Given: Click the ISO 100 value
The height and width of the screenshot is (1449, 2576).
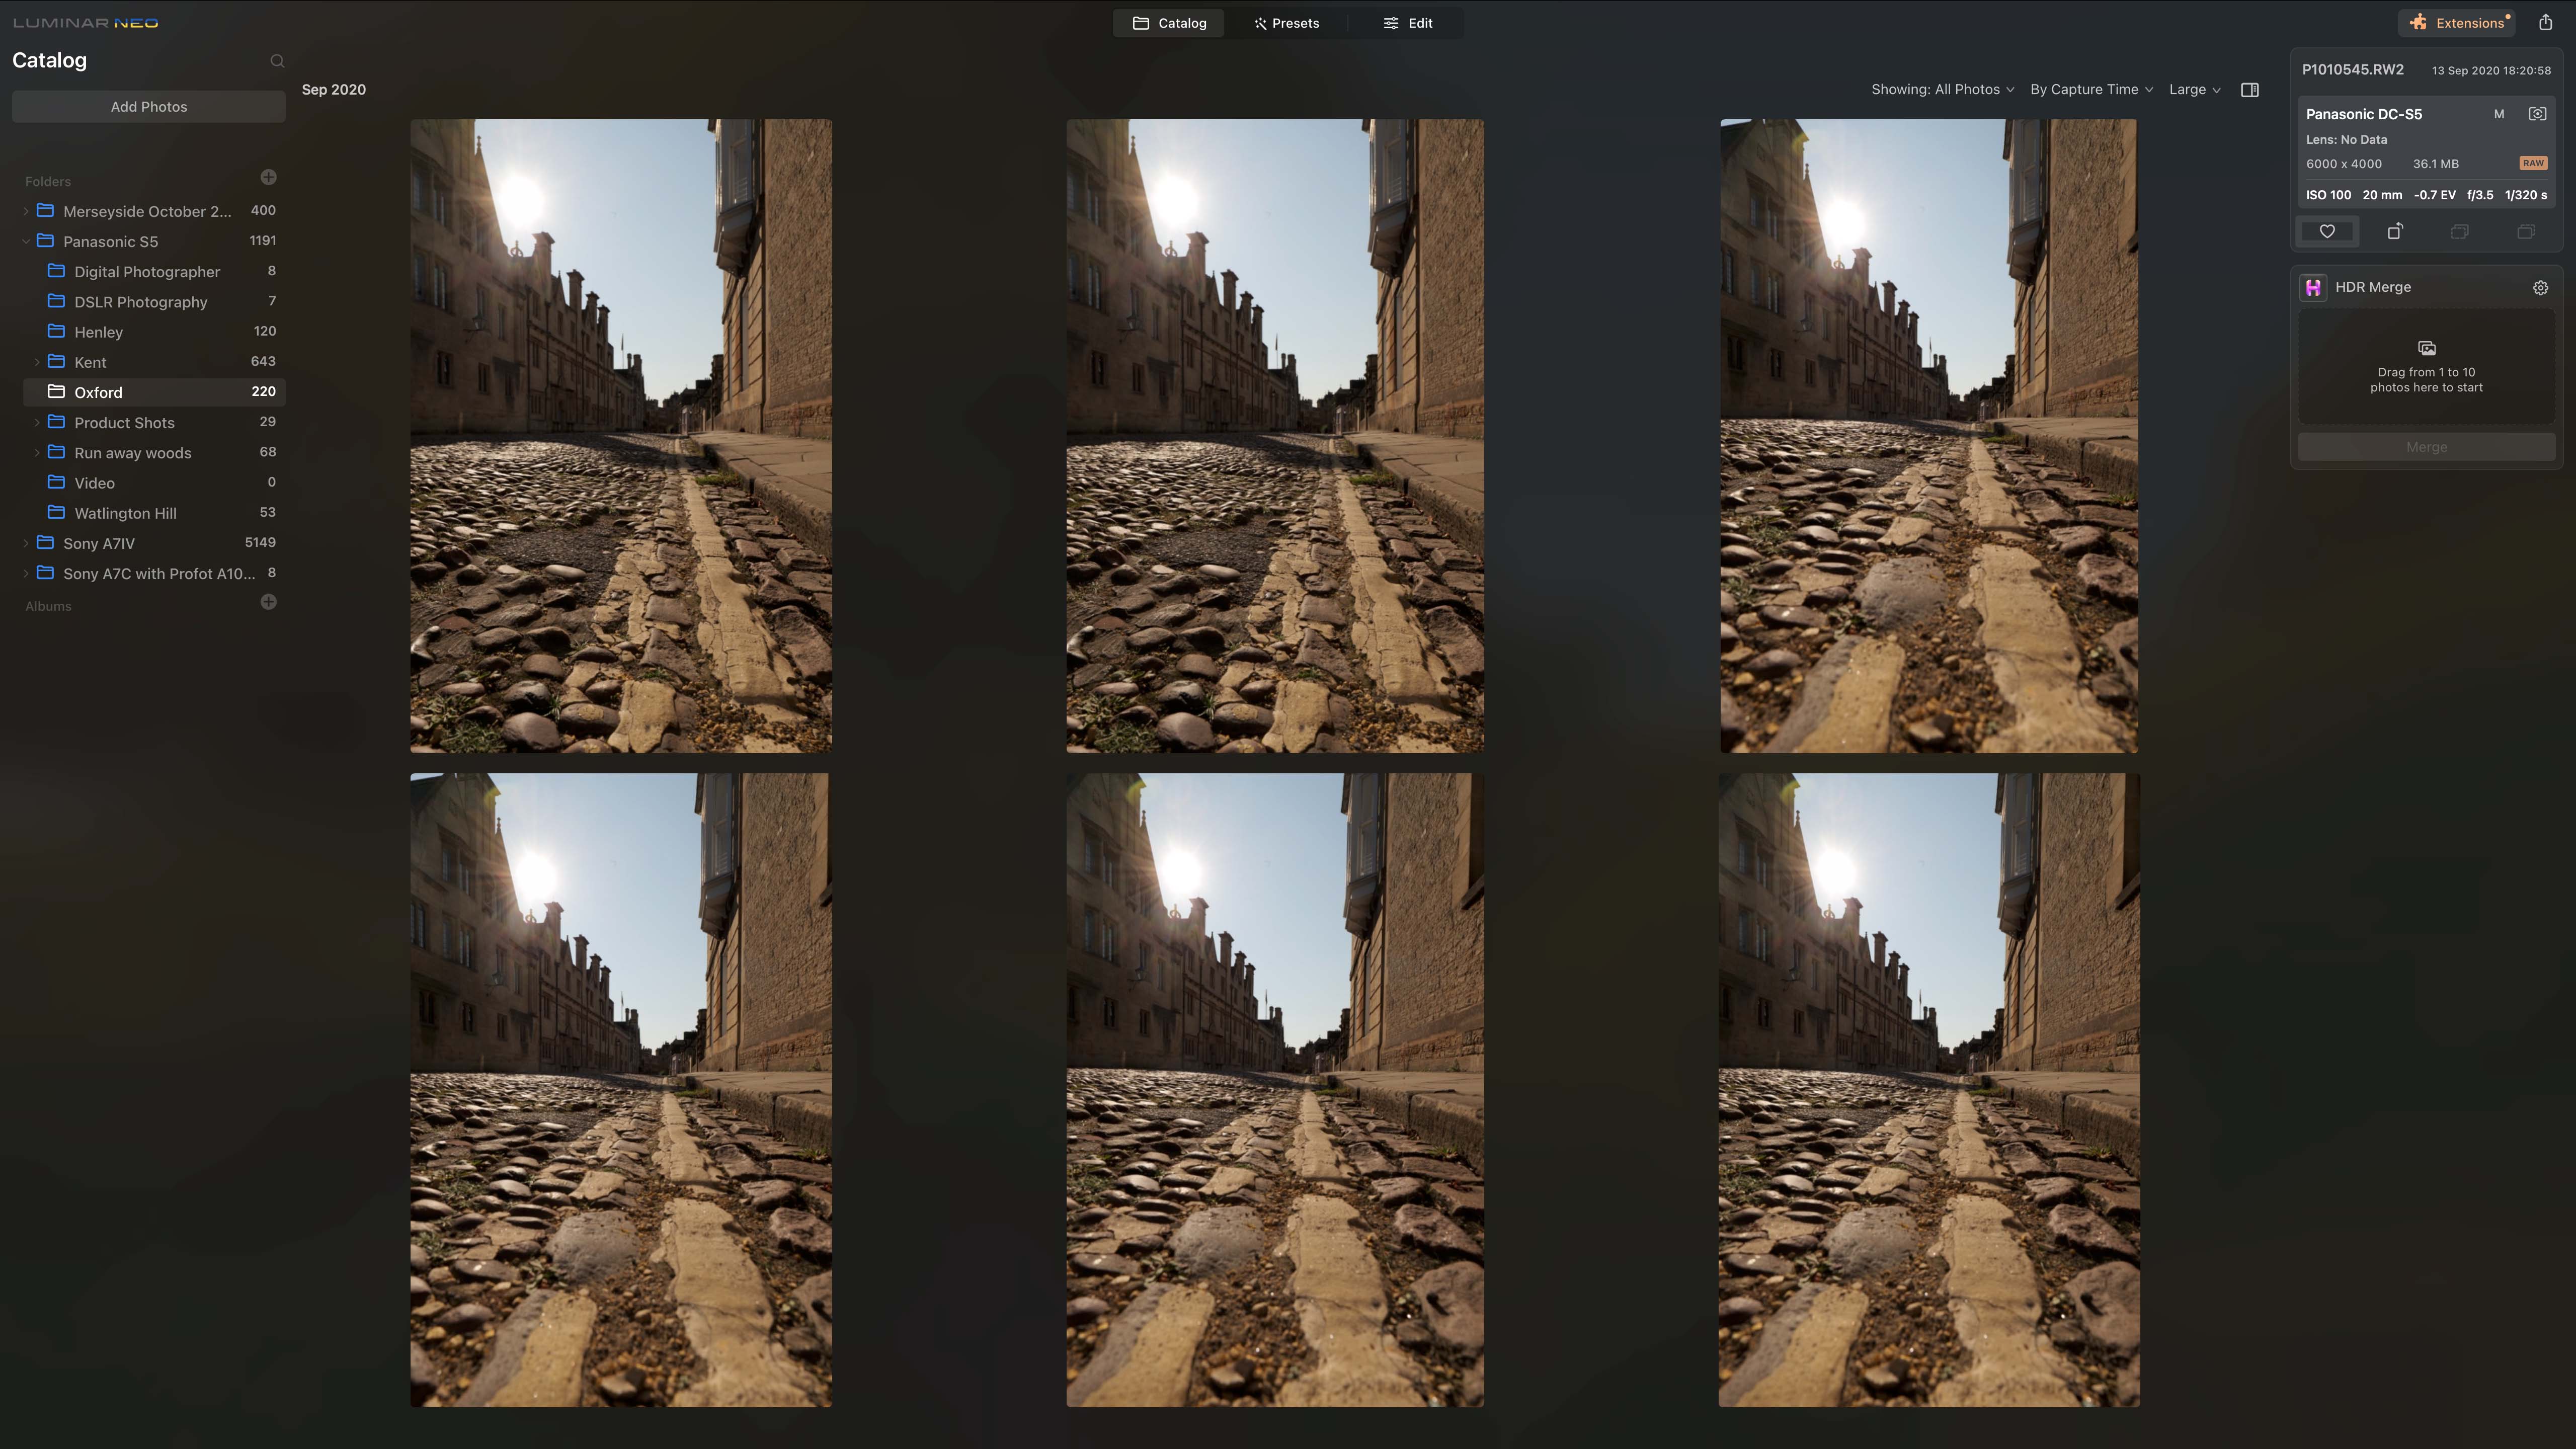Looking at the screenshot, I should click(2328, 195).
